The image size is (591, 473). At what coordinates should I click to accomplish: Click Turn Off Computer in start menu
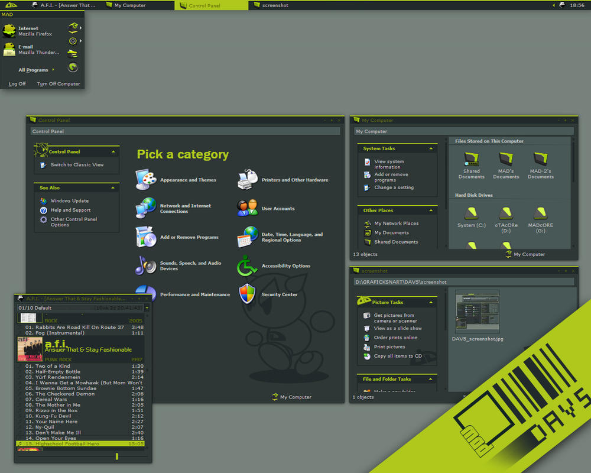click(x=59, y=84)
